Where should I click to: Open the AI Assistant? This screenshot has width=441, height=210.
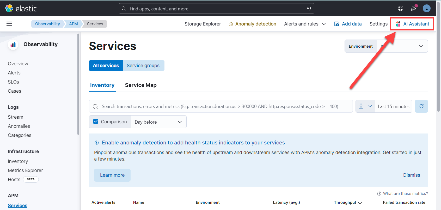(412, 24)
